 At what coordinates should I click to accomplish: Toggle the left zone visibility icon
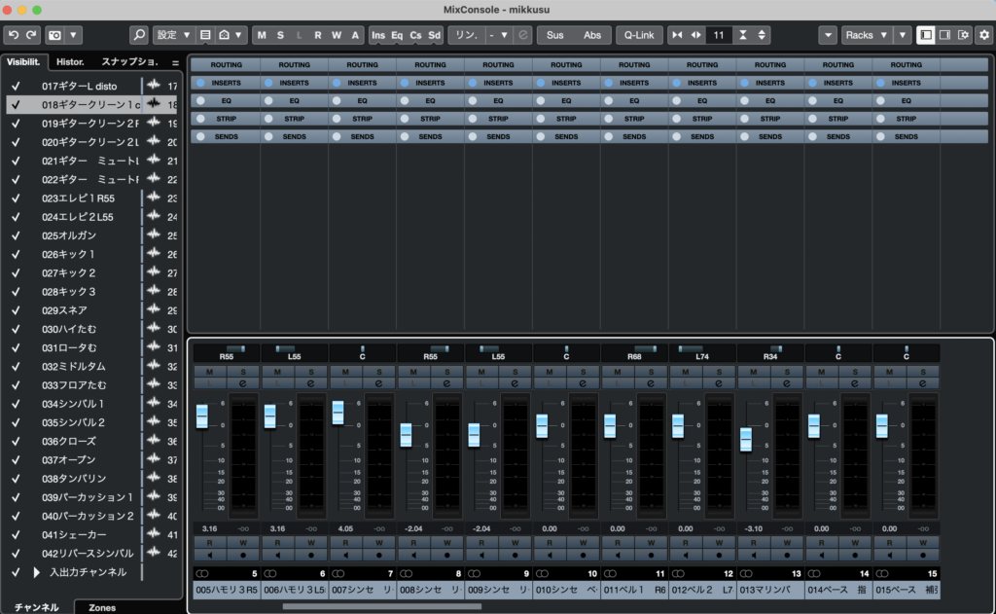tap(925, 35)
